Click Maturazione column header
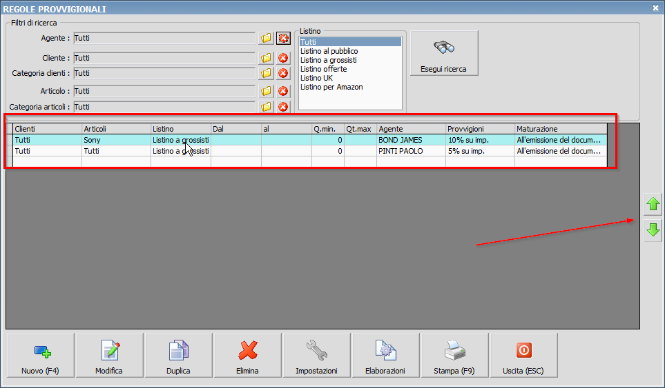The image size is (665, 388). point(561,129)
